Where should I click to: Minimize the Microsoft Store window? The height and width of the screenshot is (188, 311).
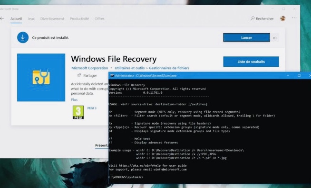click(273, 9)
